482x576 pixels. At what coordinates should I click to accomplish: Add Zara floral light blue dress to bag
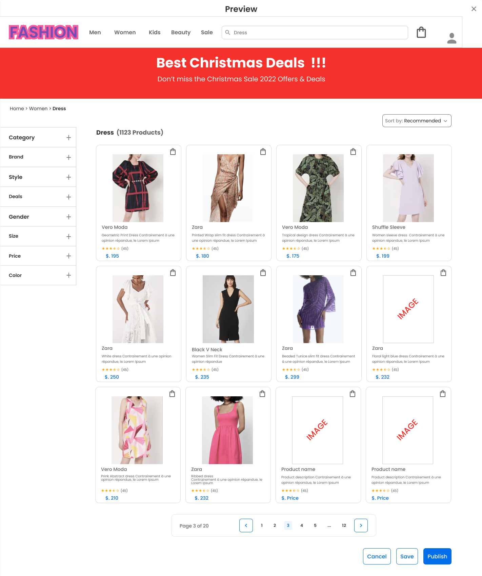tap(443, 273)
